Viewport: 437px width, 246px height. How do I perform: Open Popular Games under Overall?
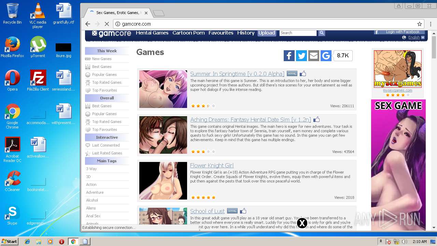(104, 114)
